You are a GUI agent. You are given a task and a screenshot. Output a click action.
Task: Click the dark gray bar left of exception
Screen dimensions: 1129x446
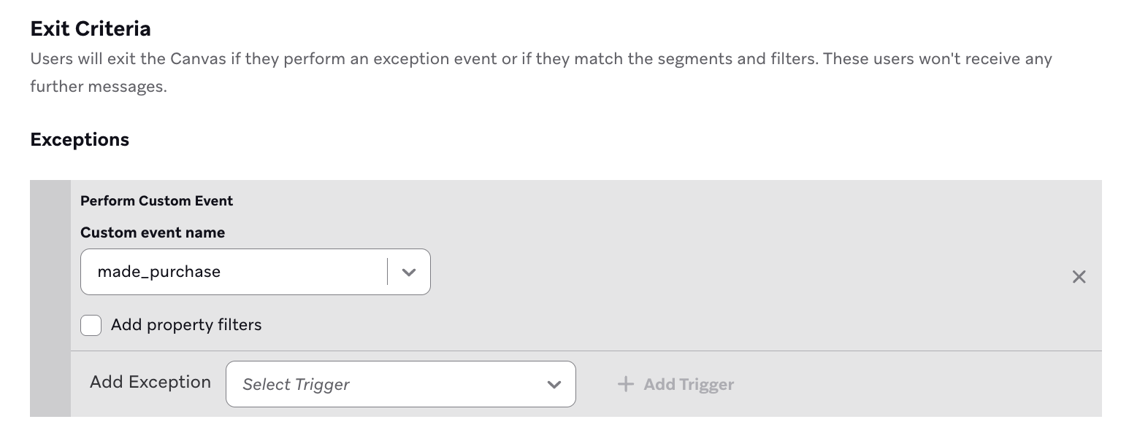pos(50,299)
